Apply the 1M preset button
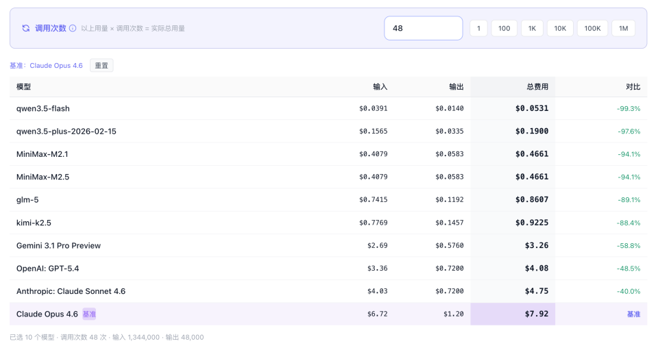The height and width of the screenshot is (348, 658). (623, 28)
